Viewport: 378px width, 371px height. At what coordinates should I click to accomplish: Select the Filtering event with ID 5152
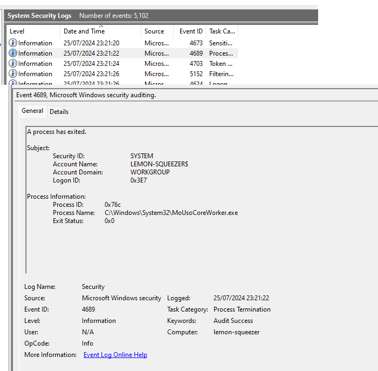(x=221, y=74)
